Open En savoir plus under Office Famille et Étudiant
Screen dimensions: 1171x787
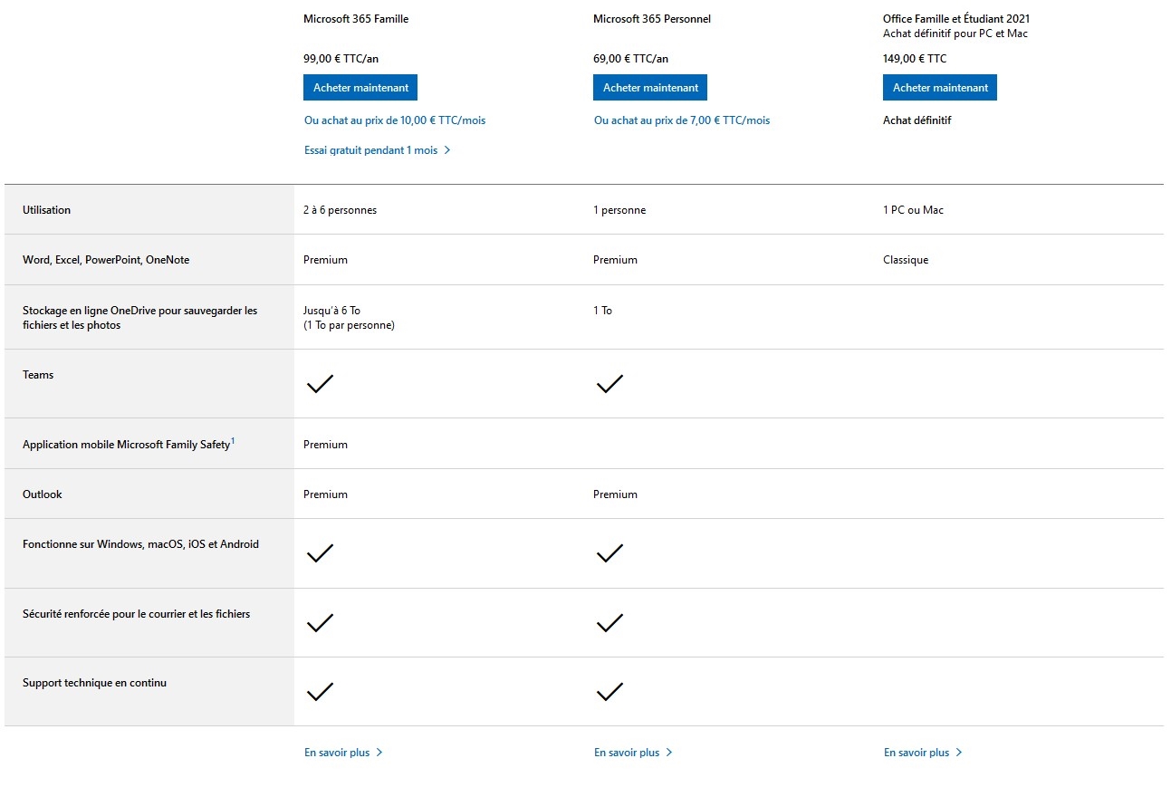tap(924, 753)
